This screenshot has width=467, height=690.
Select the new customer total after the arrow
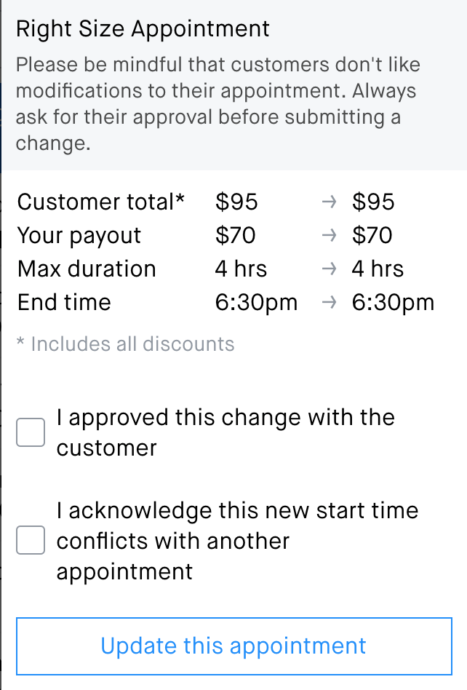373,202
